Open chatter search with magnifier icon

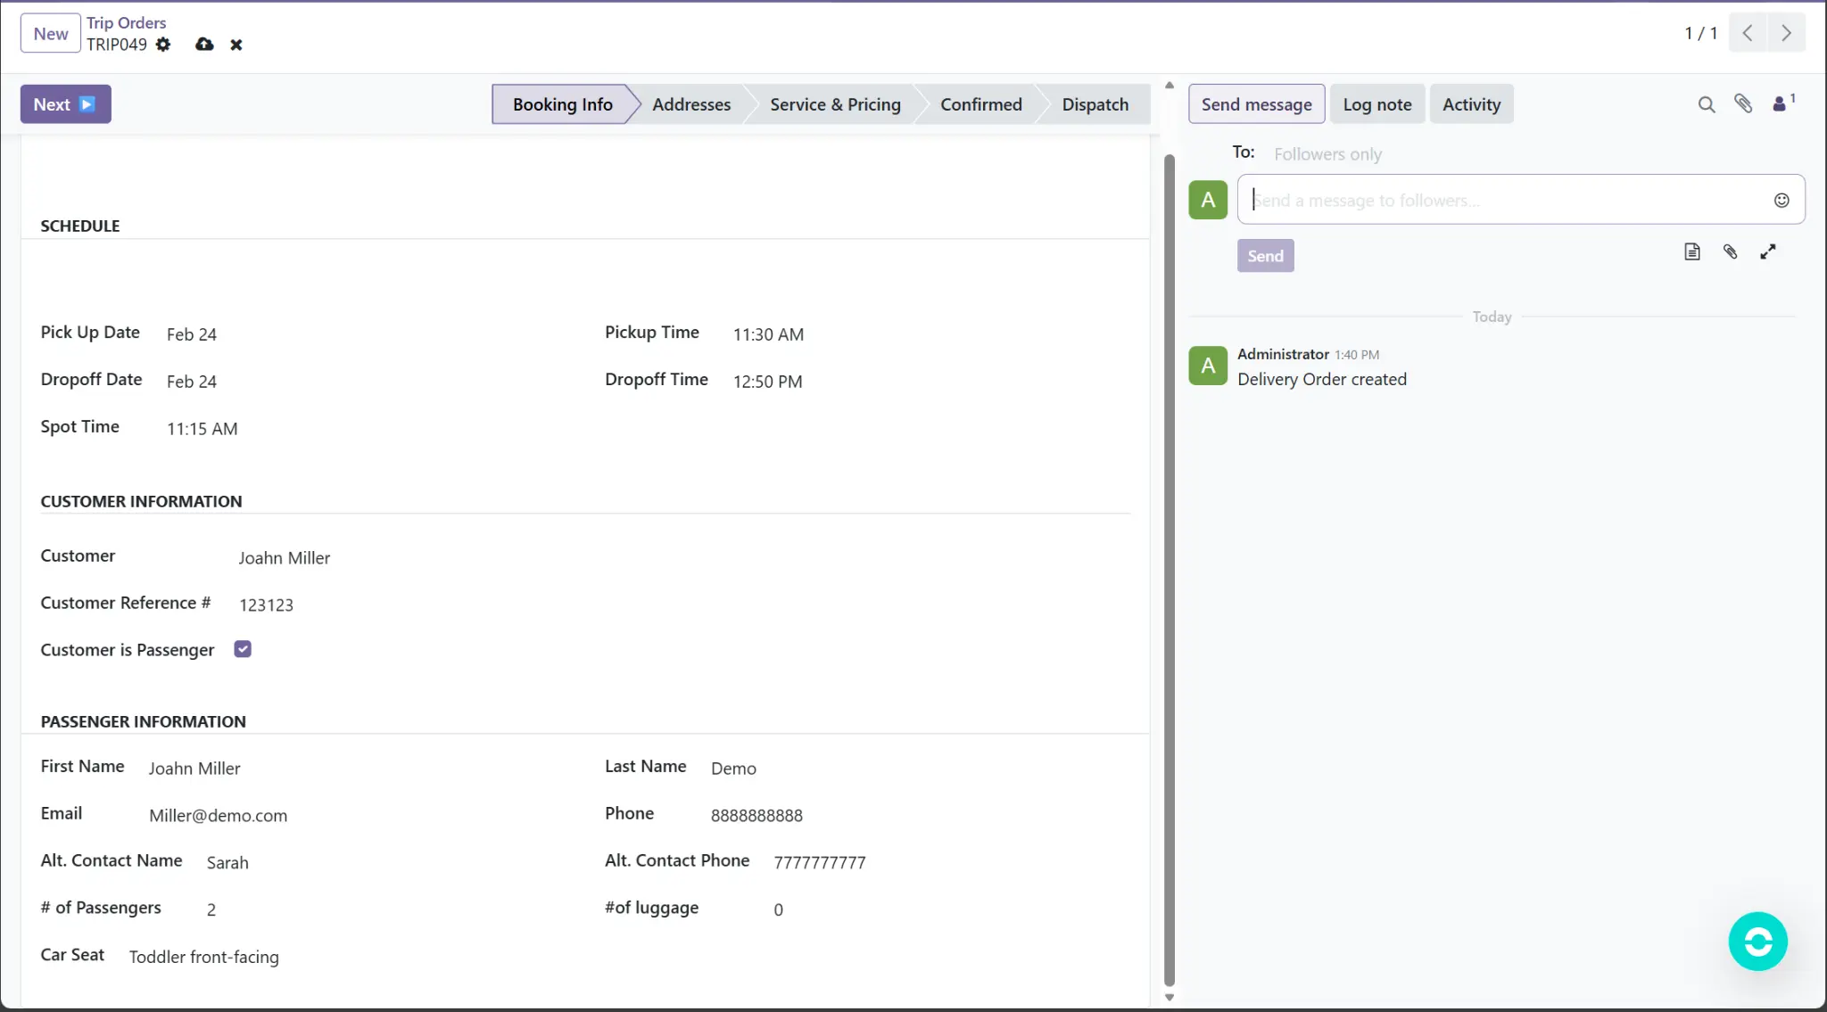coord(1706,104)
